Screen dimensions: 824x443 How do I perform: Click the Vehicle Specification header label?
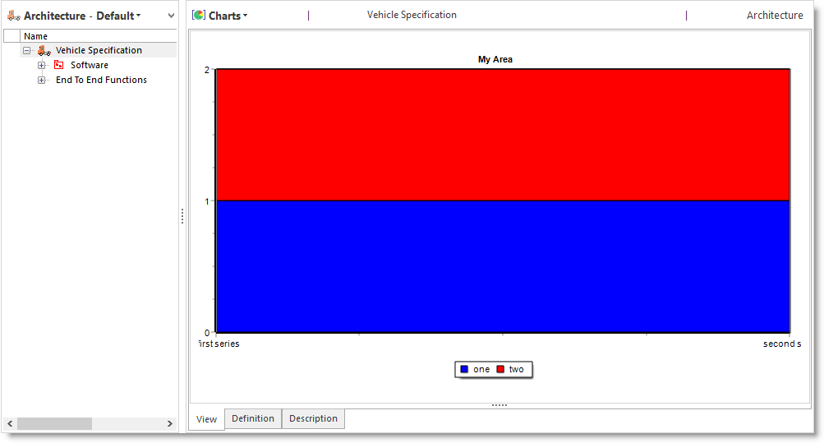(412, 15)
